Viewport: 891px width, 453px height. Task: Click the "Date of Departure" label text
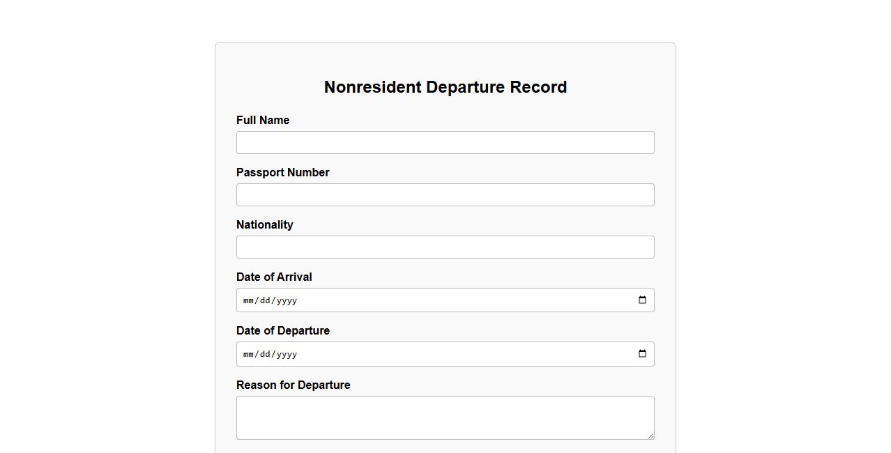282,331
